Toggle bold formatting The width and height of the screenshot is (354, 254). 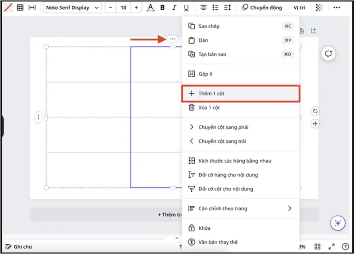click(x=162, y=8)
